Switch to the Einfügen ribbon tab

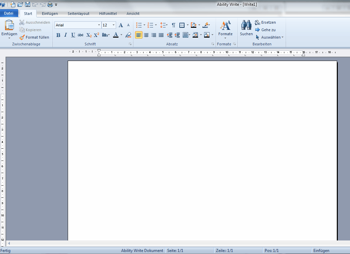[x=50, y=14]
